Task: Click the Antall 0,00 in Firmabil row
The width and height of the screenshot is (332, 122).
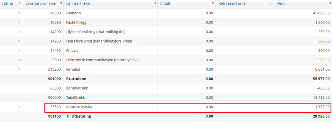Action: [209, 69]
